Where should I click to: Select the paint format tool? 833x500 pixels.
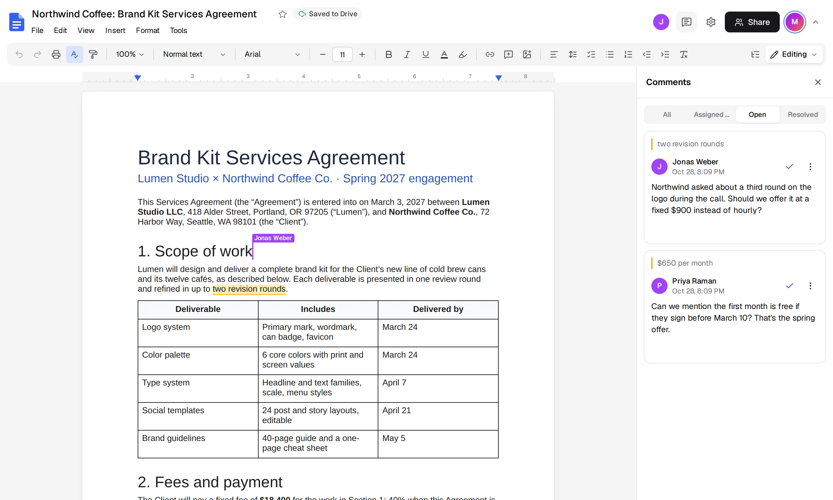point(93,54)
